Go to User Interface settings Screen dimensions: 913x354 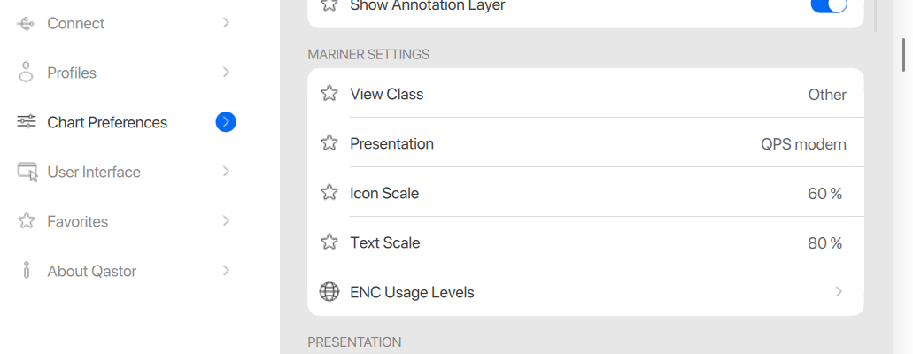[94, 172]
